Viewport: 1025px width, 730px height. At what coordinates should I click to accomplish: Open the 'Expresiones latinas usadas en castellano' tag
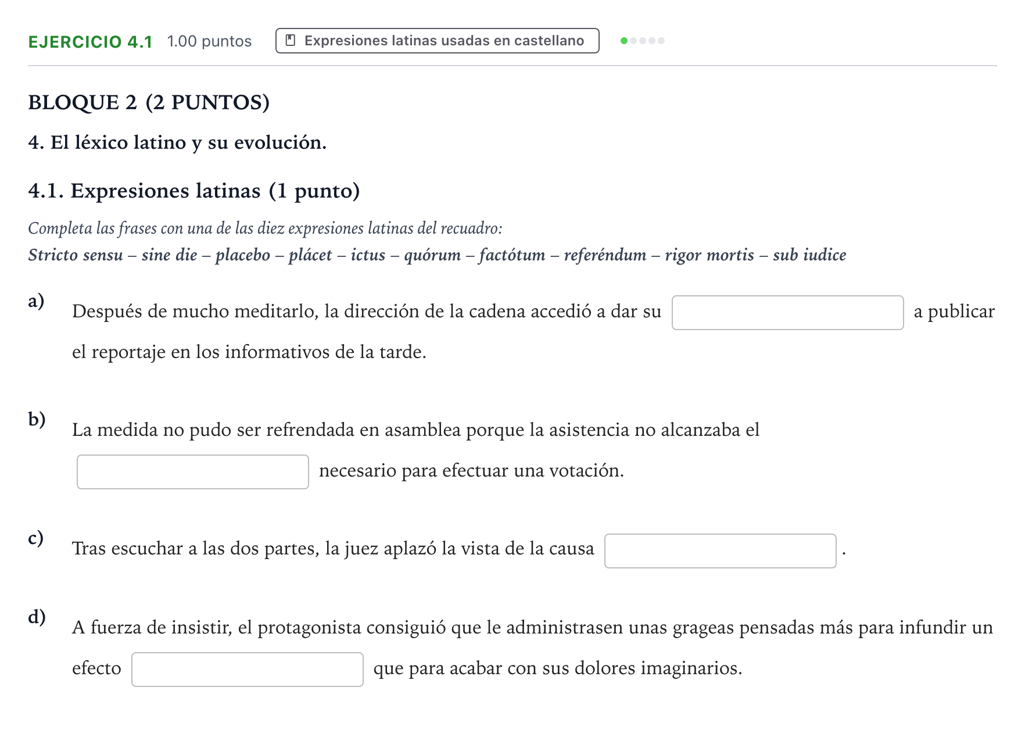[437, 41]
